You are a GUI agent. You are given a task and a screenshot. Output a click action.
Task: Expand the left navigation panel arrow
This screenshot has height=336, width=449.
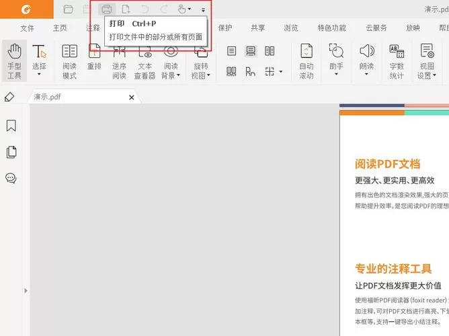pyautogui.click(x=26, y=291)
